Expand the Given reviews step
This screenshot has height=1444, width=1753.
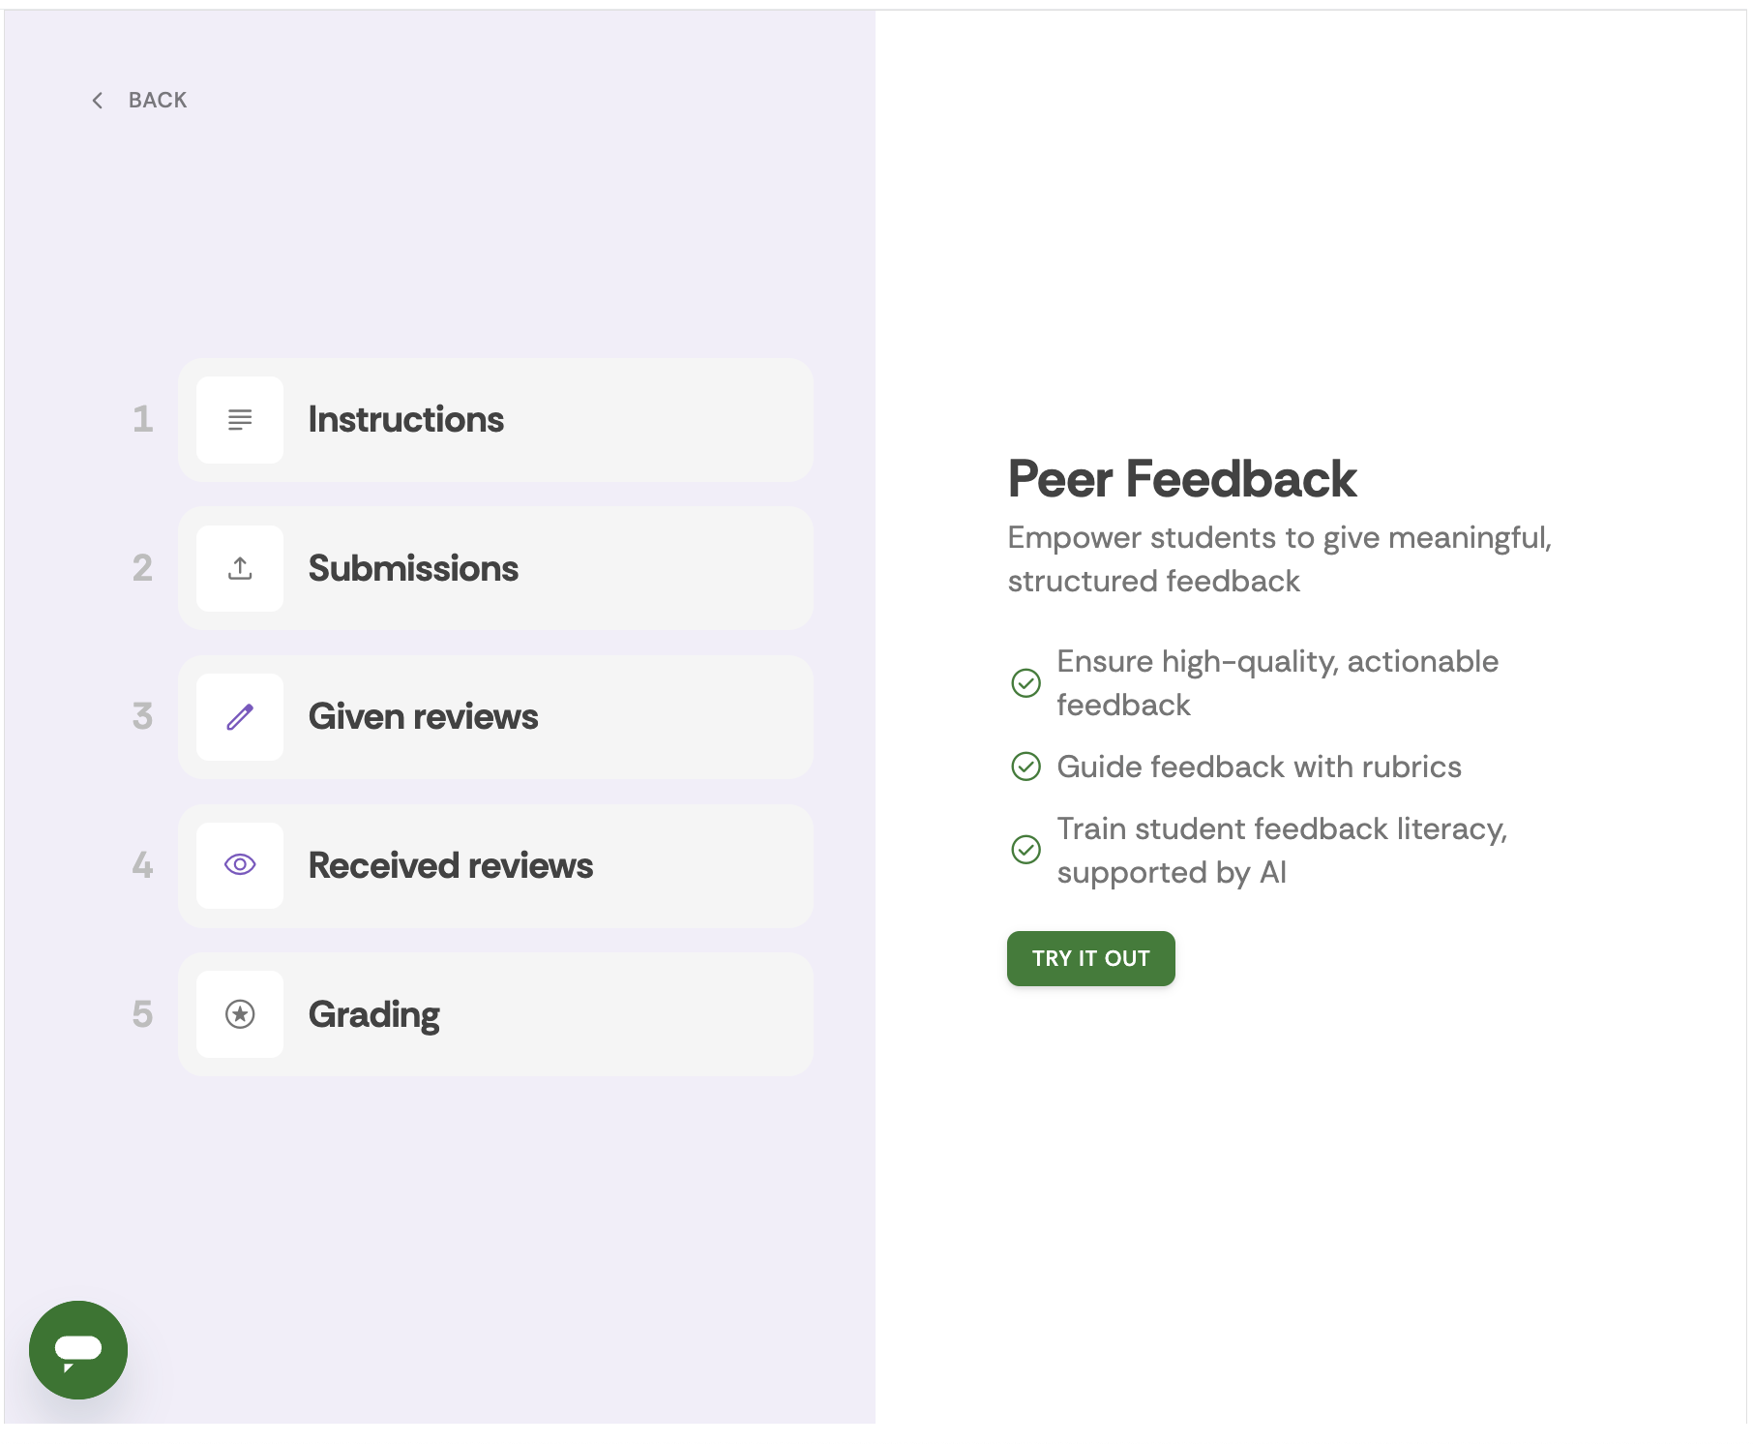coord(495,717)
